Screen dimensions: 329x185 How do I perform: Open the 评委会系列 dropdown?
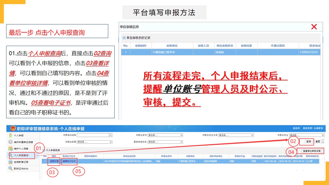point(165,135)
